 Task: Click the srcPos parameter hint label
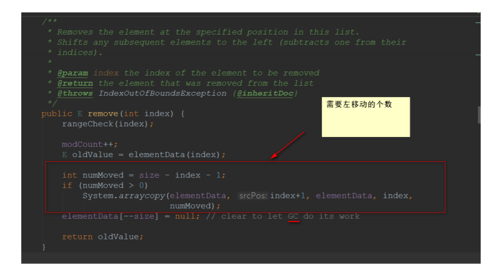coord(252,196)
